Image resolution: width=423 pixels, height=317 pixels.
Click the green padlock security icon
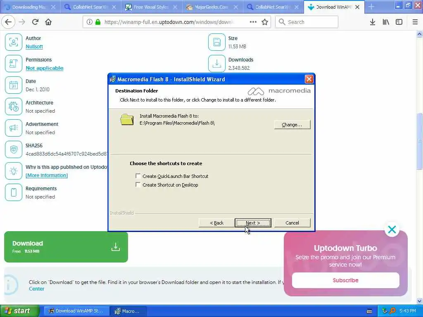(98, 22)
